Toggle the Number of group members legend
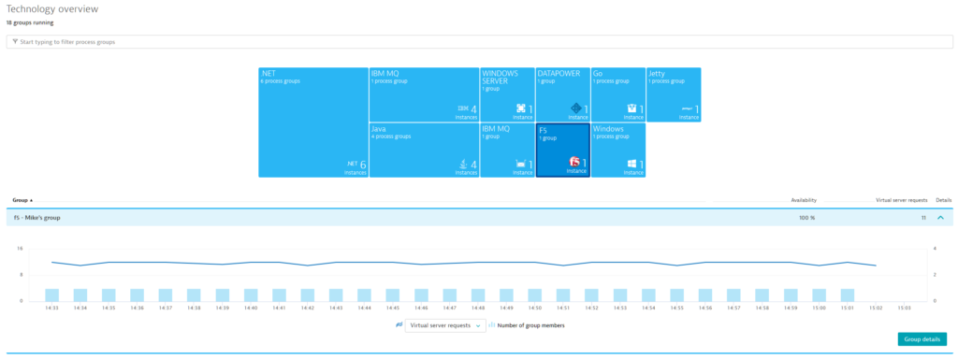958x359 pixels. tap(526, 325)
